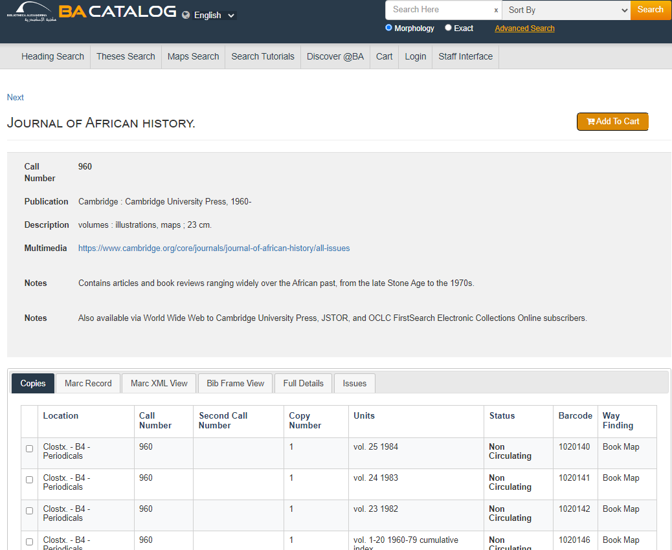Check the box for vol. 25 1984

pyautogui.click(x=29, y=448)
